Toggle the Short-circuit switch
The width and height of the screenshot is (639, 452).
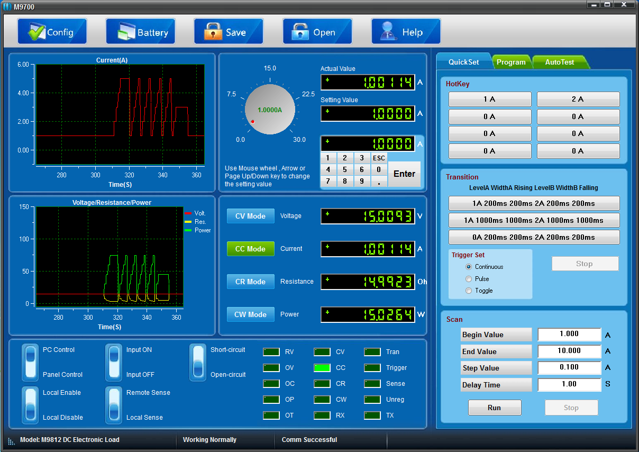point(198,362)
